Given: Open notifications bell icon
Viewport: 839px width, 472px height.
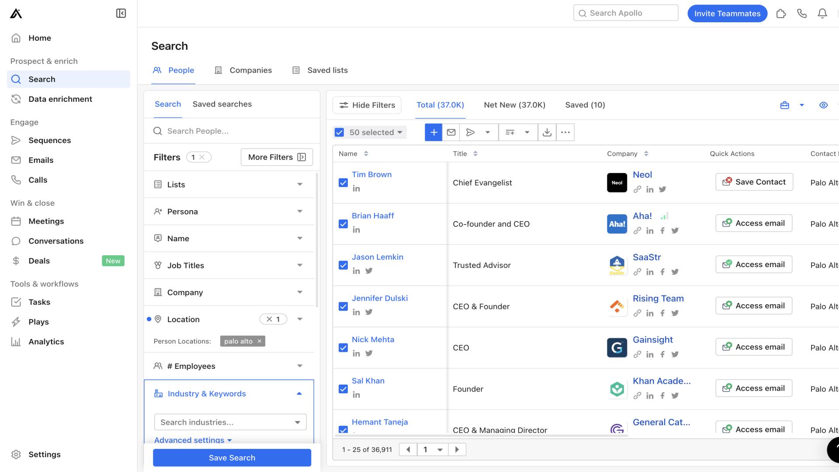Looking at the screenshot, I should pyautogui.click(x=822, y=14).
